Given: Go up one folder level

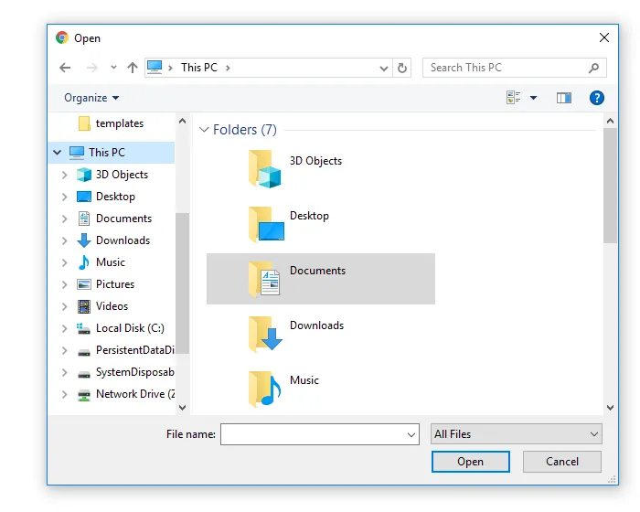Looking at the screenshot, I should point(133,68).
